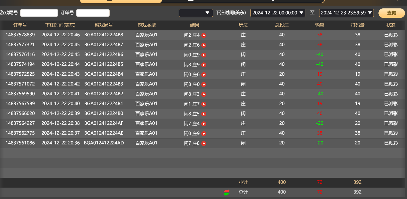Open the start date picker showing 2024-12-22 00:00:00
The image size is (407, 199).
tap(278, 13)
